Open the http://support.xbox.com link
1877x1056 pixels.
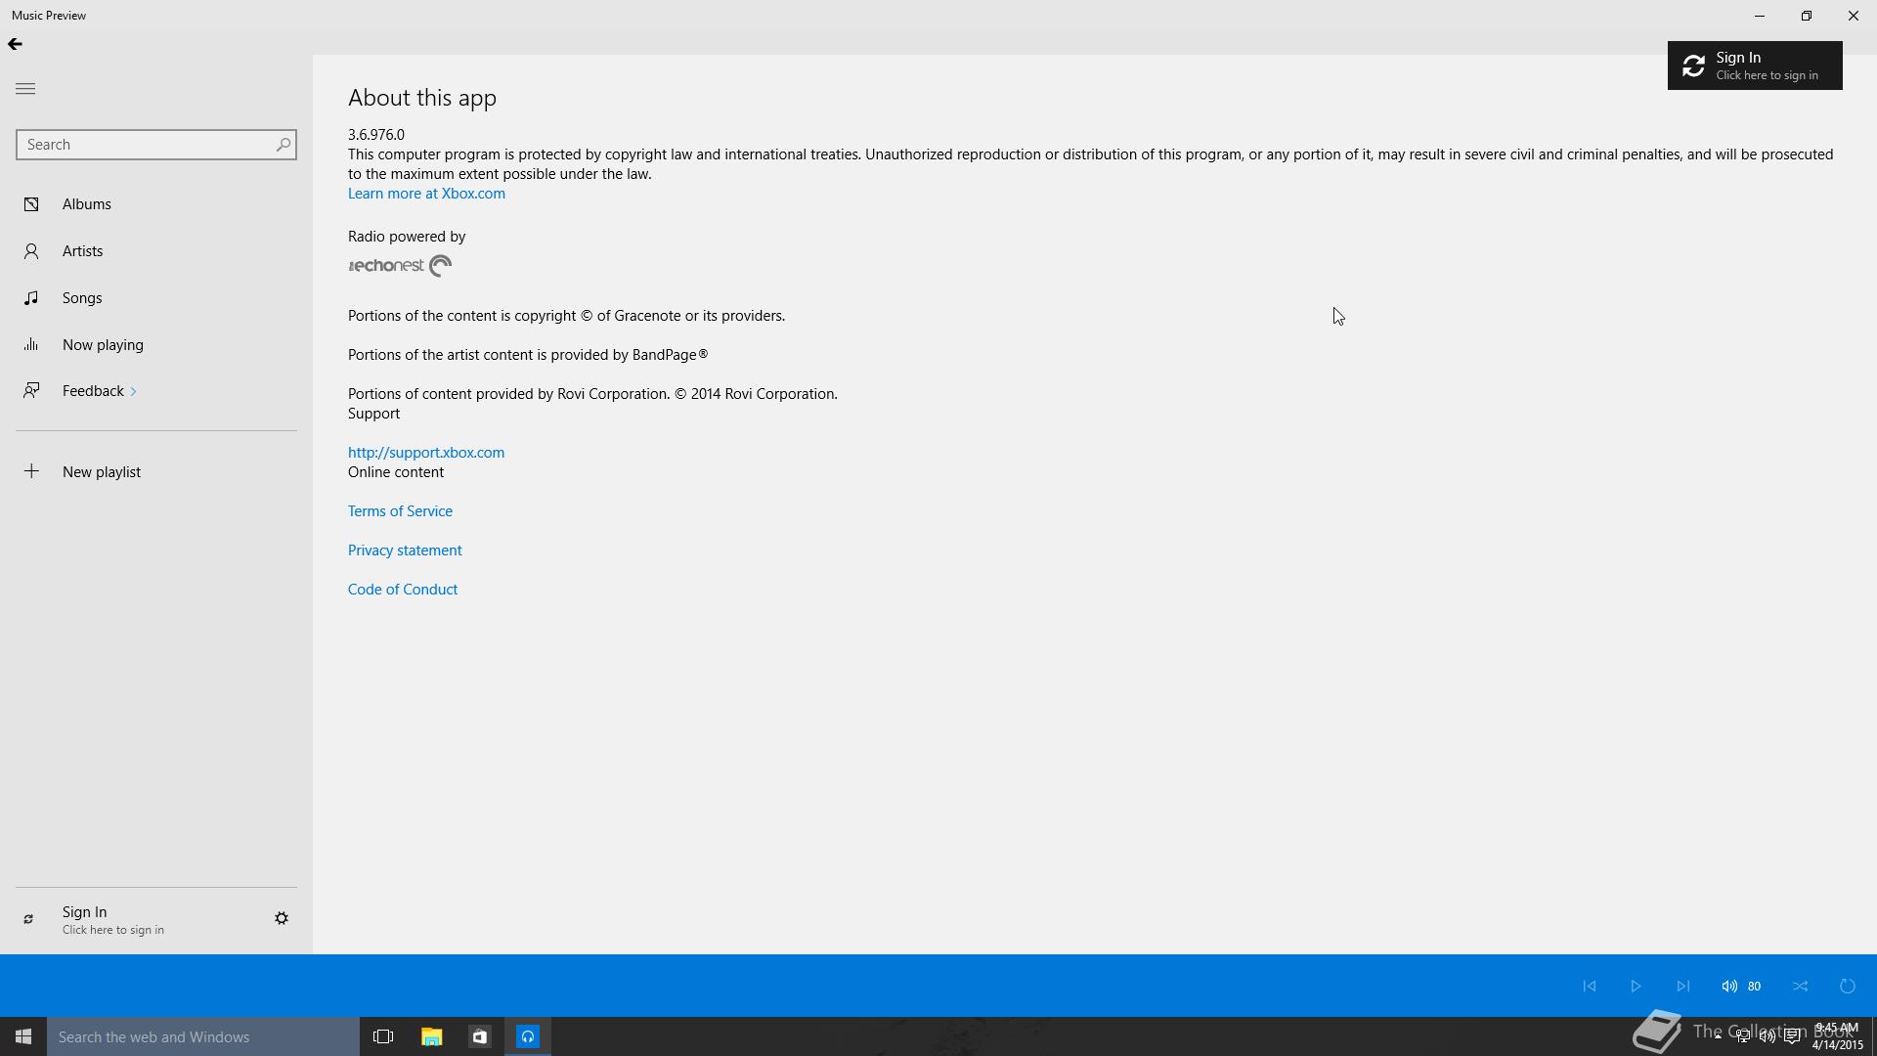426,453
